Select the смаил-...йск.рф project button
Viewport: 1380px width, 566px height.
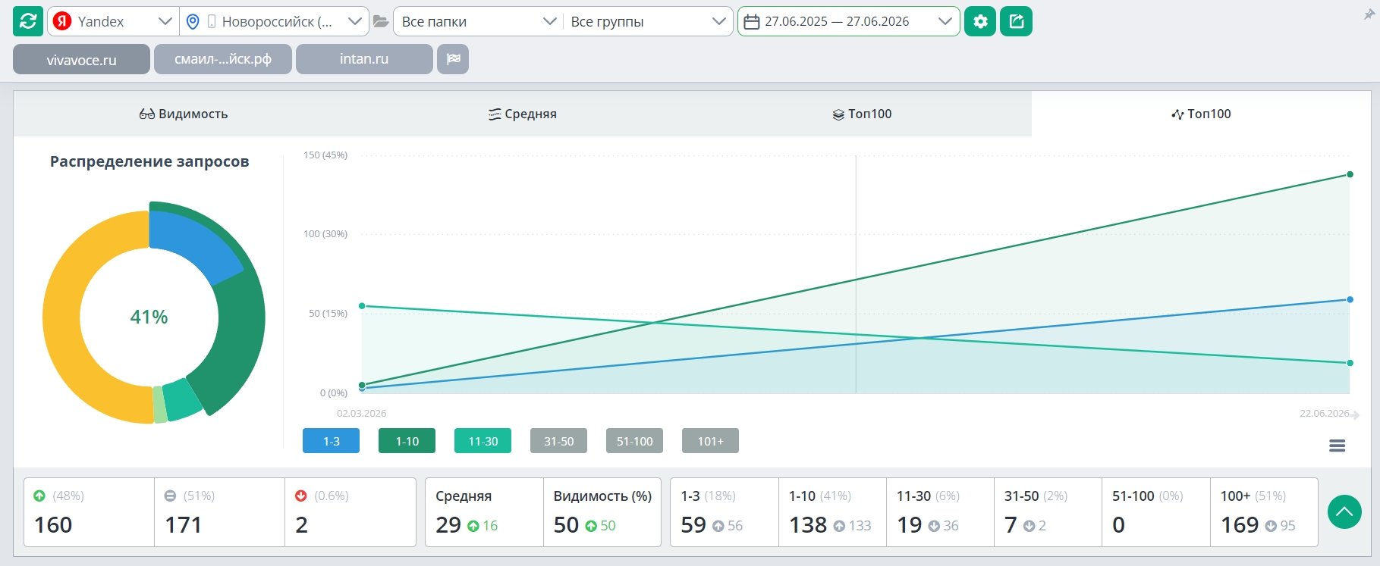click(x=223, y=59)
